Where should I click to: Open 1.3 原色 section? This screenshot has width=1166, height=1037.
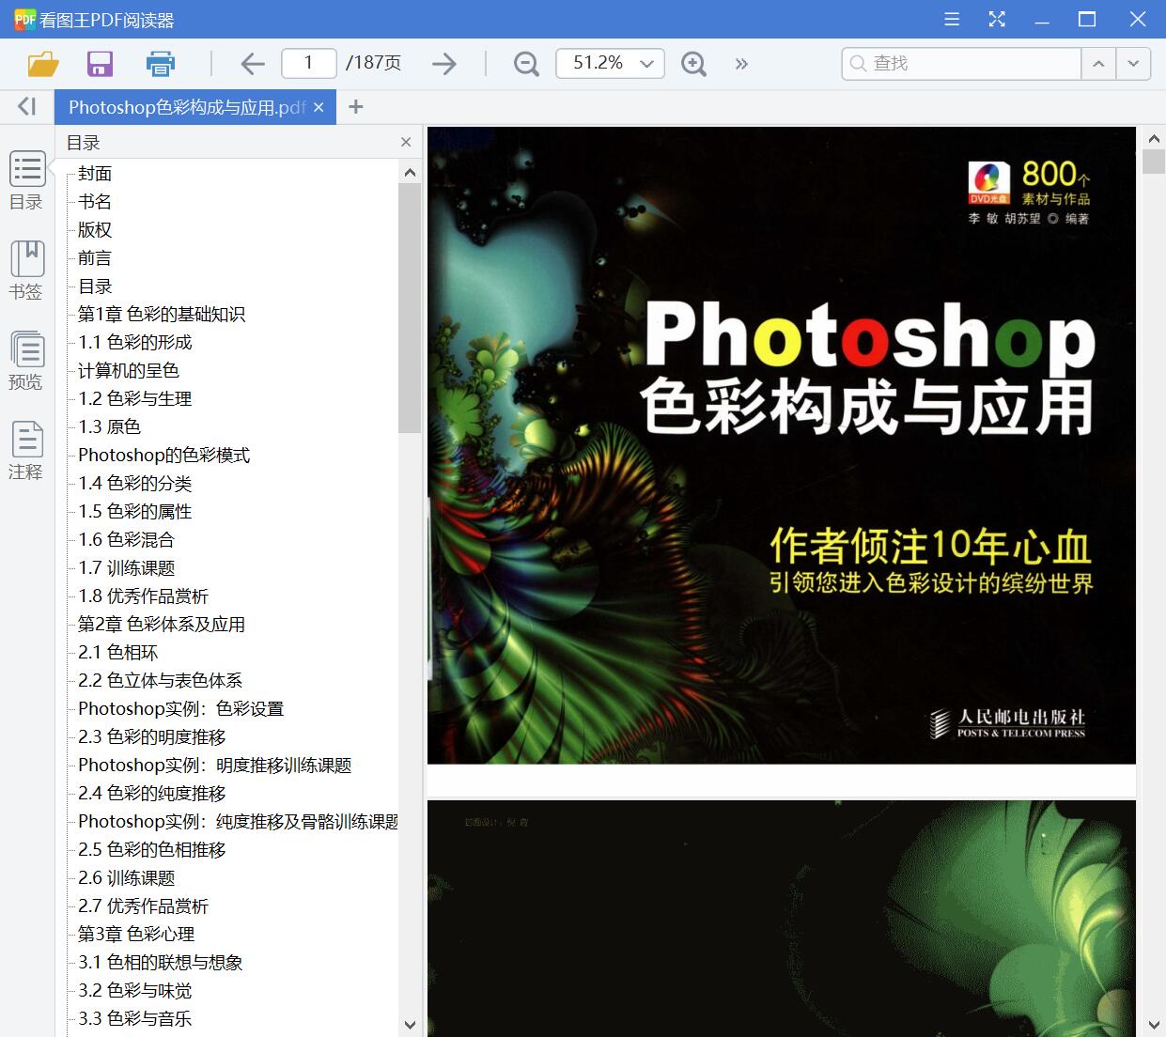109,426
